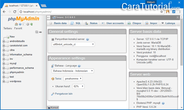Viewport: 184px width, 110px height.
Task: Click the Server: 127.0.0.1 breadcrumb link
Action: 65,18
